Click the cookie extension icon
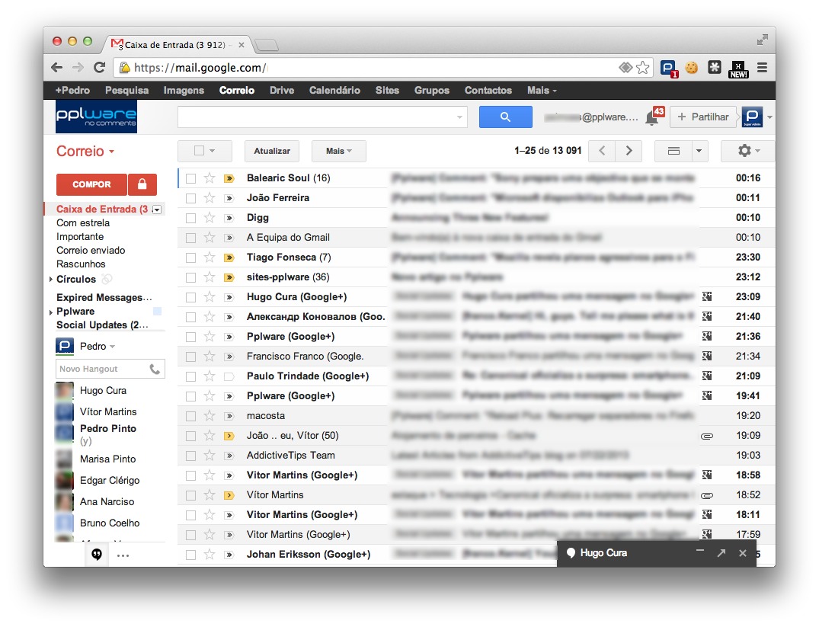This screenshot has width=819, height=627. tap(691, 67)
